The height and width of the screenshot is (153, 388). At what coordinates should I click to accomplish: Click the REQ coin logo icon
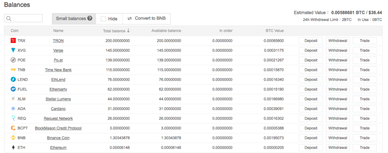(x=13, y=119)
